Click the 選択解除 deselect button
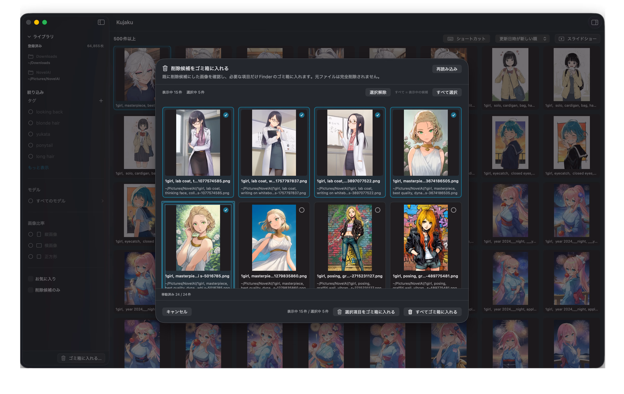This screenshot has width=624, height=394. [x=378, y=92]
